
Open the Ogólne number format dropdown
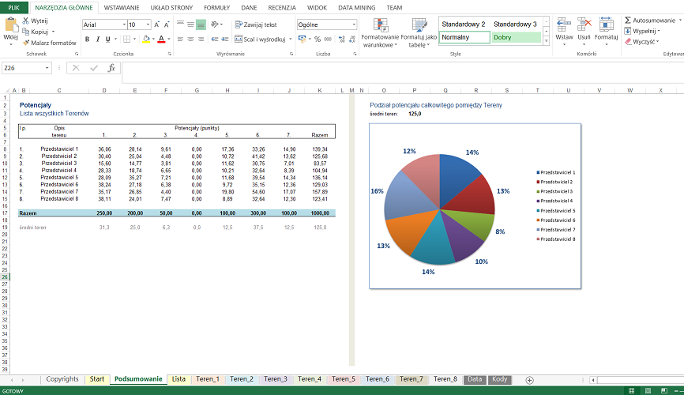pyautogui.click(x=354, y=24)
